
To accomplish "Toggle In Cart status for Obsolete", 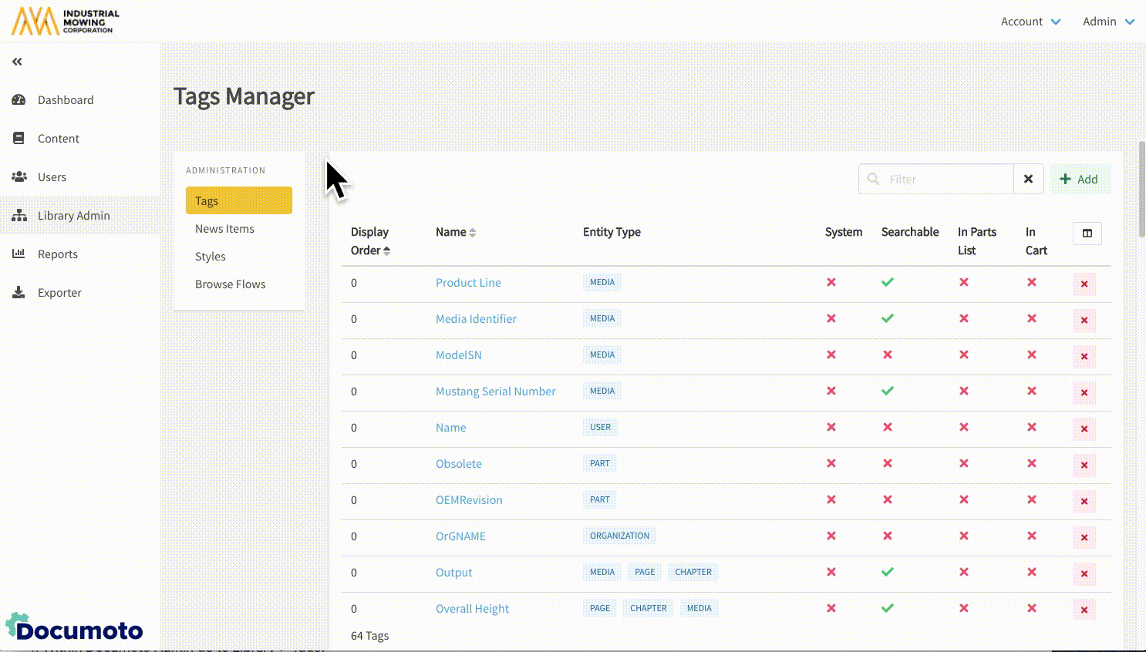I will (x=1031, y=463).
